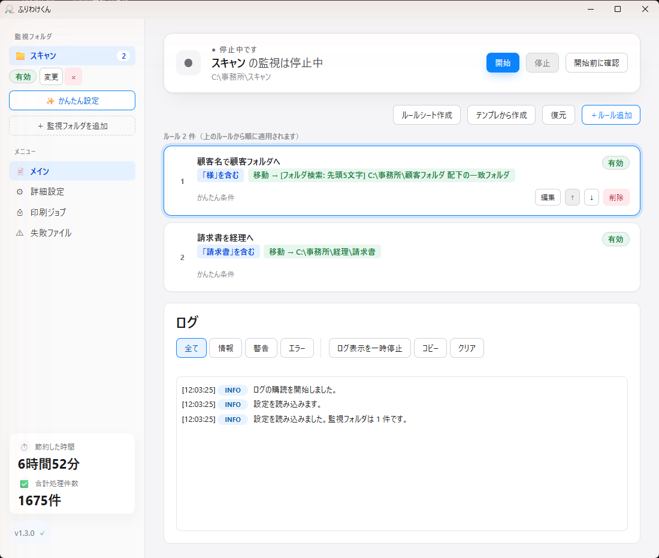
Task: Click テンプレから作成 button
Action: tap(501, 115)
